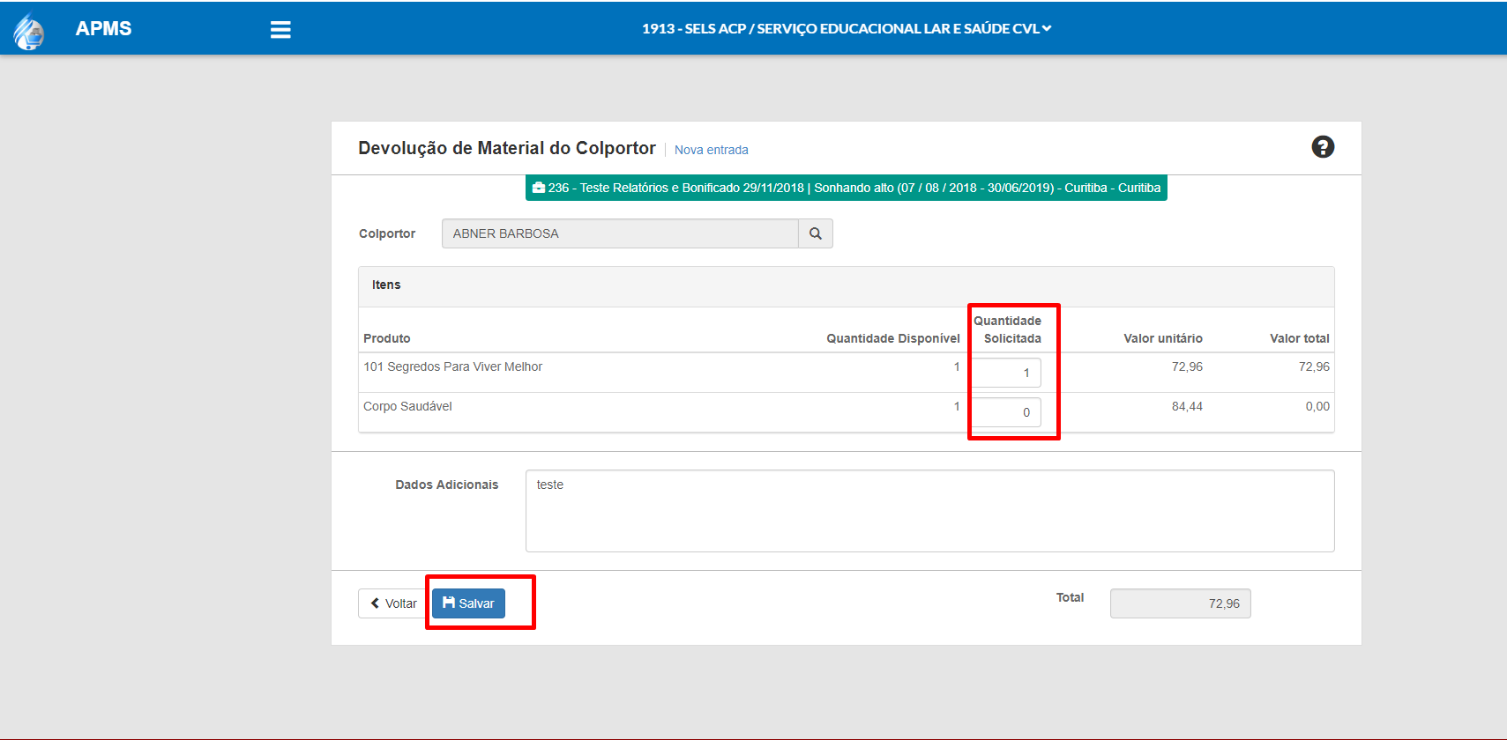This screenshot has height=740, width=1507.
Task: Click the Produto column header
Action: (x=387, y=338)
